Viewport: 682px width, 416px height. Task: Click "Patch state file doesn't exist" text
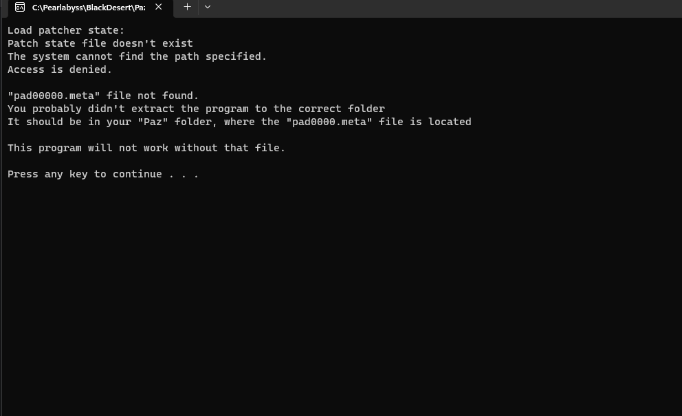(100, 43)
